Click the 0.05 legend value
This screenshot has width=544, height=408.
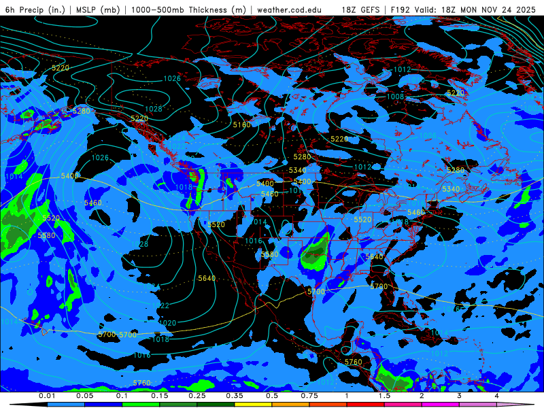[x=84, y=396]
